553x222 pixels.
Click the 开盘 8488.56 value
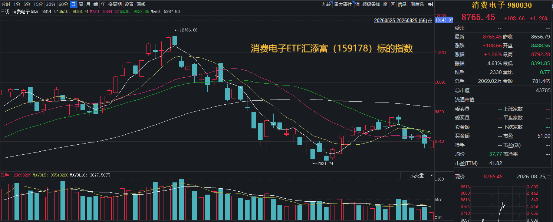coord(541,46)
